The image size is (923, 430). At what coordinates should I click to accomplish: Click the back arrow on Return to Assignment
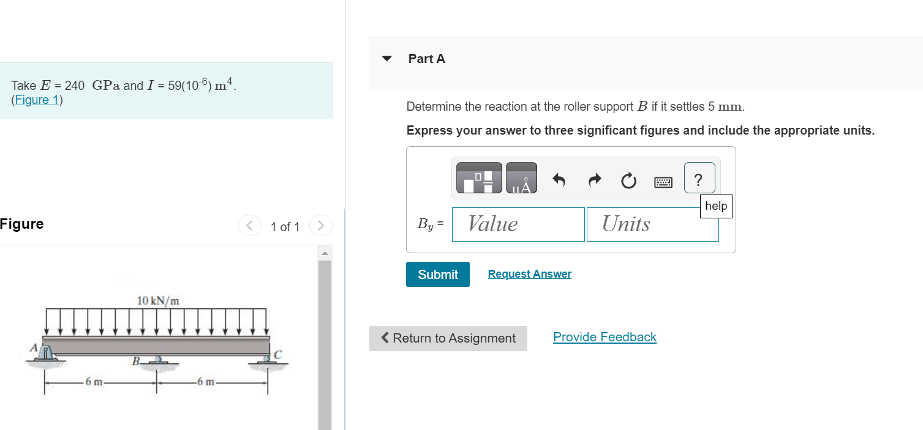385,338
